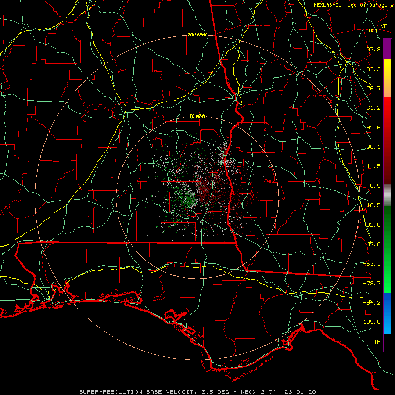Click the 50 NMI range ring label
The height and width of the screenshot is (395, 395).
197,116
